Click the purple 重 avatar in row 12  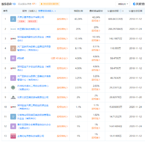pos(13,126)
